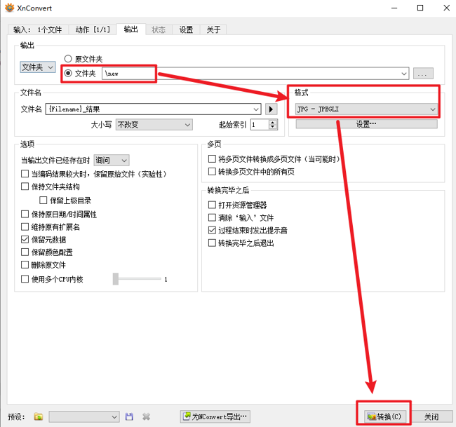Delete preset using the gray X icon

147,416
